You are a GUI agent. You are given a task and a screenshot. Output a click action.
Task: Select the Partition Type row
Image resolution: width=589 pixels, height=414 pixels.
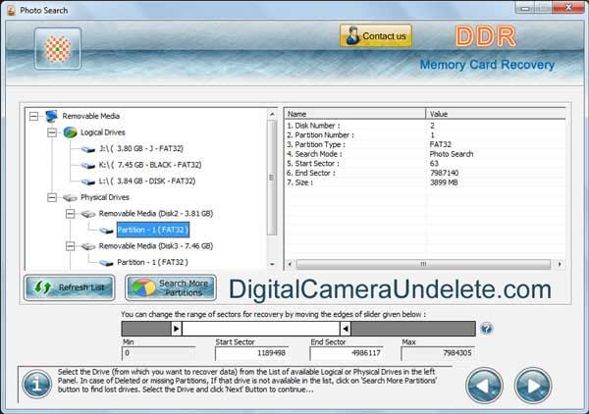425,144
